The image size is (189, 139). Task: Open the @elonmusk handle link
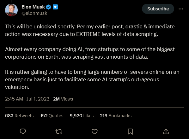[34, 13]
